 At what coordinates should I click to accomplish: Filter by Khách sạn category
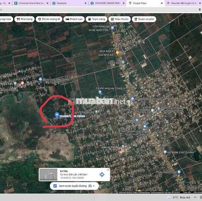[74, 19]
